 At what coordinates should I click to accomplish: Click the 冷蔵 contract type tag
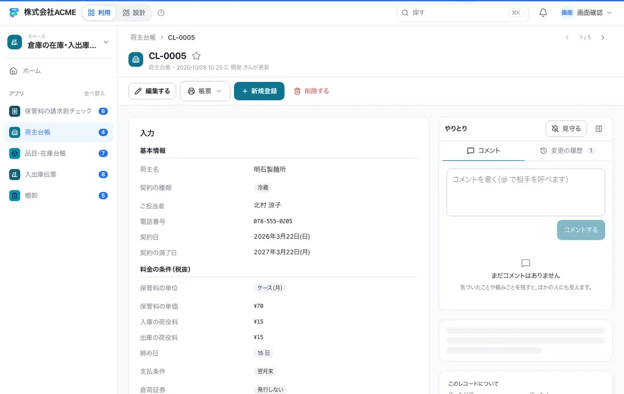[263, 188]
